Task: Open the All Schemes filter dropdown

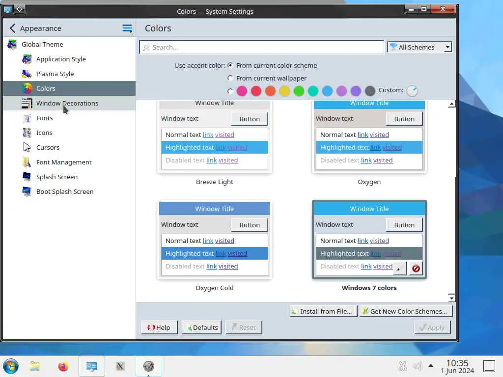Action: point(419,47)
